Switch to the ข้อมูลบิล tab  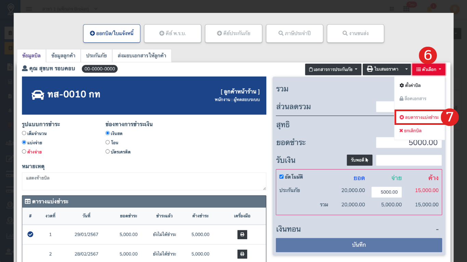pyautogui.click(x=31, y=56)
